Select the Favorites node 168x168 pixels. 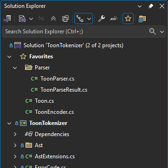click(41, 56)
